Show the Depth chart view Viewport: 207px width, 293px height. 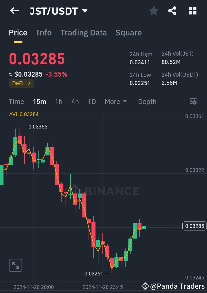coord(147,101)
